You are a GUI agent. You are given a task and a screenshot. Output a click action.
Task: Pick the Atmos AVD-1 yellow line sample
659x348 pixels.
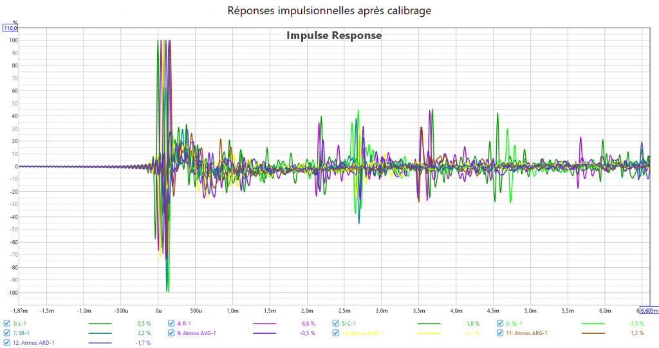tap(429, 333)
